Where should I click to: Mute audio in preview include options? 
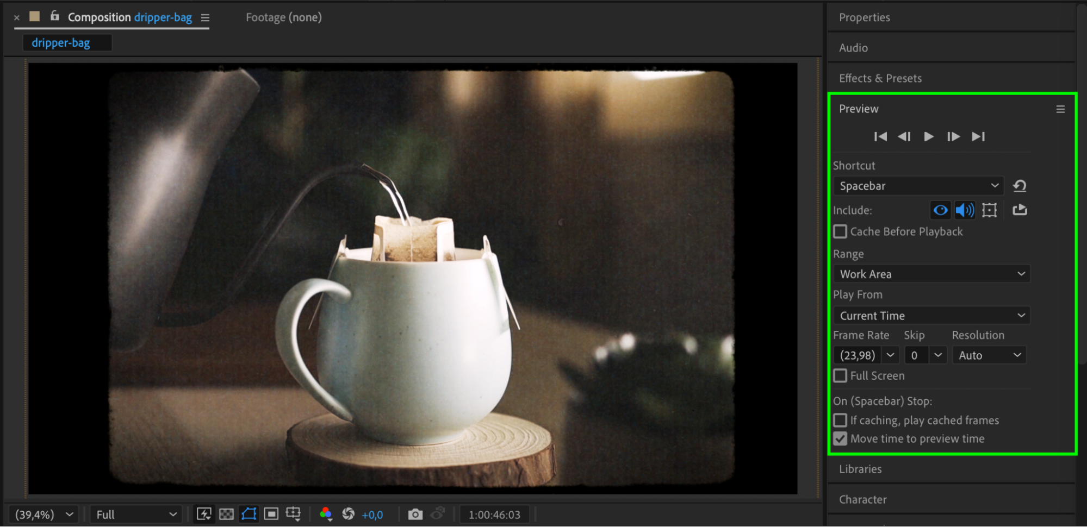[965, 210]
